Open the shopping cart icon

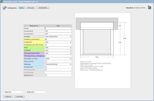pos(149,8)
